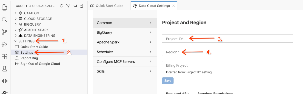Viewport: 303px width, 94px height.
Task: Click Report Bug in the sidebar
Action: click(29, 58)
